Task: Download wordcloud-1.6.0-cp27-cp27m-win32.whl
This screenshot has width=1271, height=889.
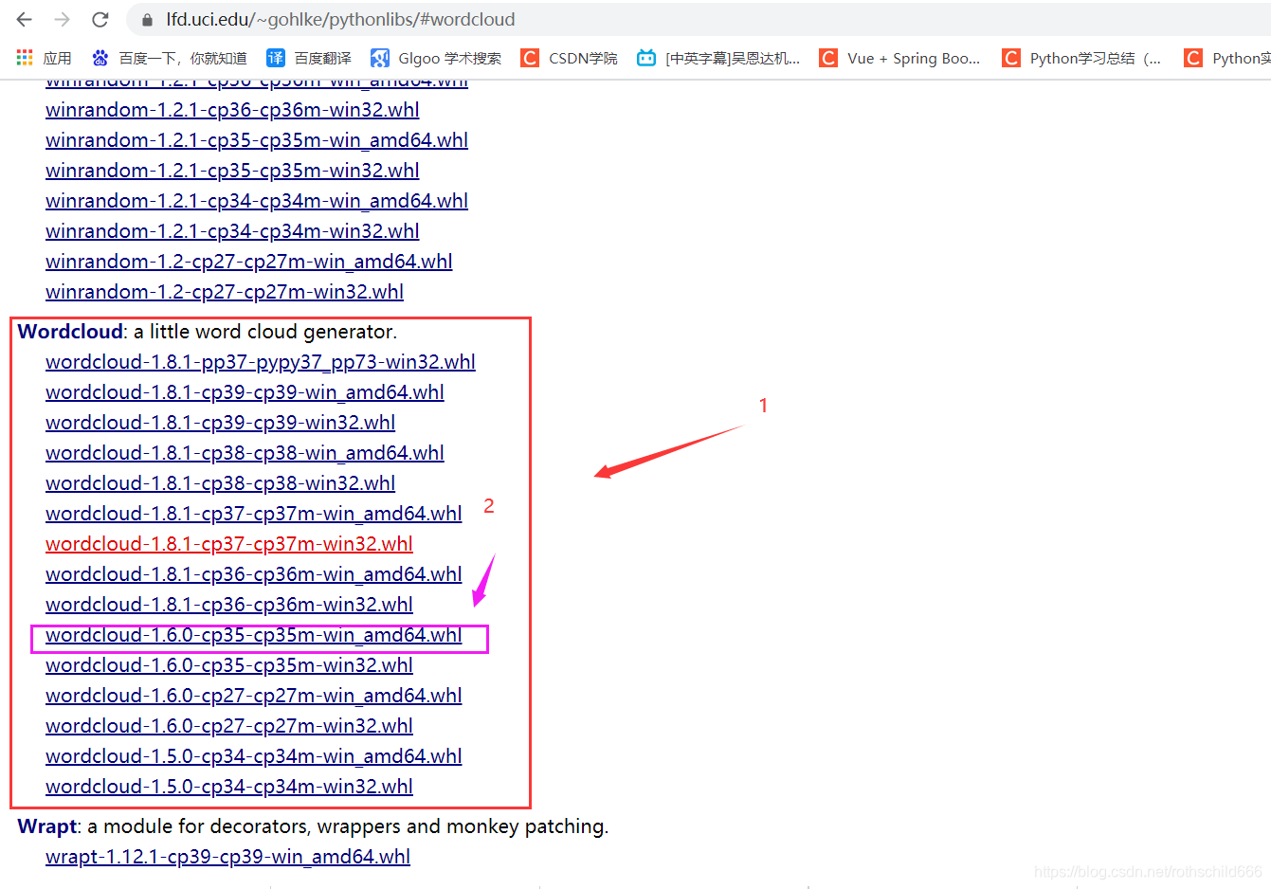Action: click(x=229, y=726)
